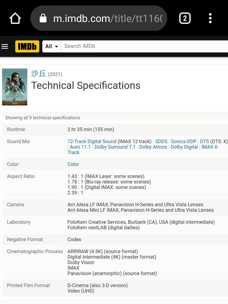Tap the browser URL address bar
The height and width of the screenshot is (304, 228).
pos(108,19)
